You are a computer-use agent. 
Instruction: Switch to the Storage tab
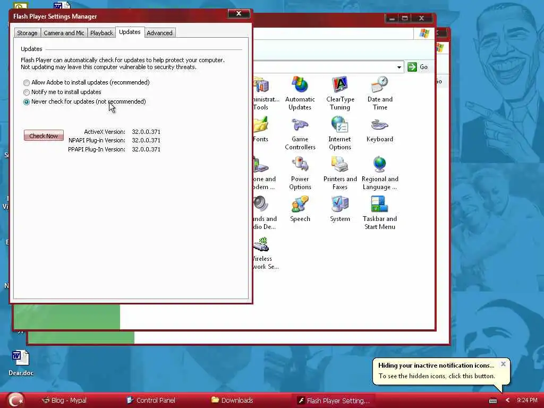tap(27, 33)
